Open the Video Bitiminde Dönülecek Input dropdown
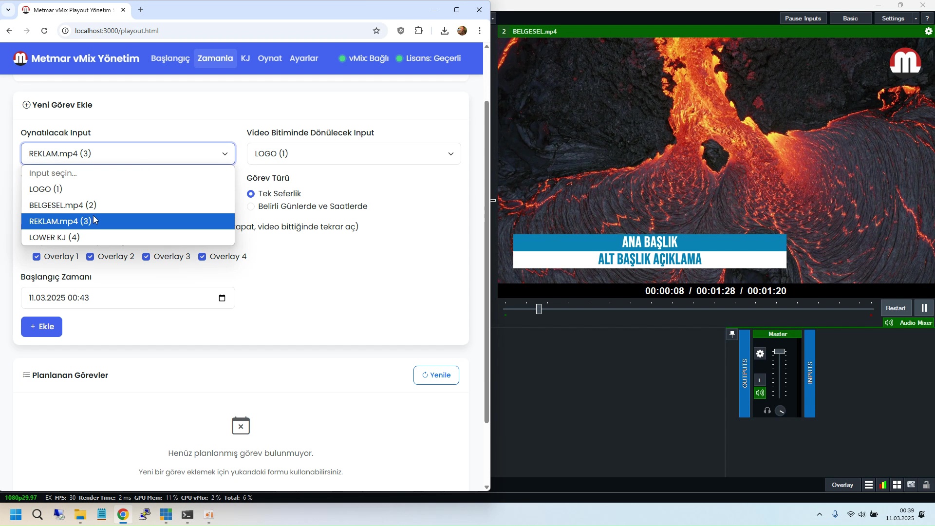This screenshot has height=526, width=935. click(x=354, y=154)
